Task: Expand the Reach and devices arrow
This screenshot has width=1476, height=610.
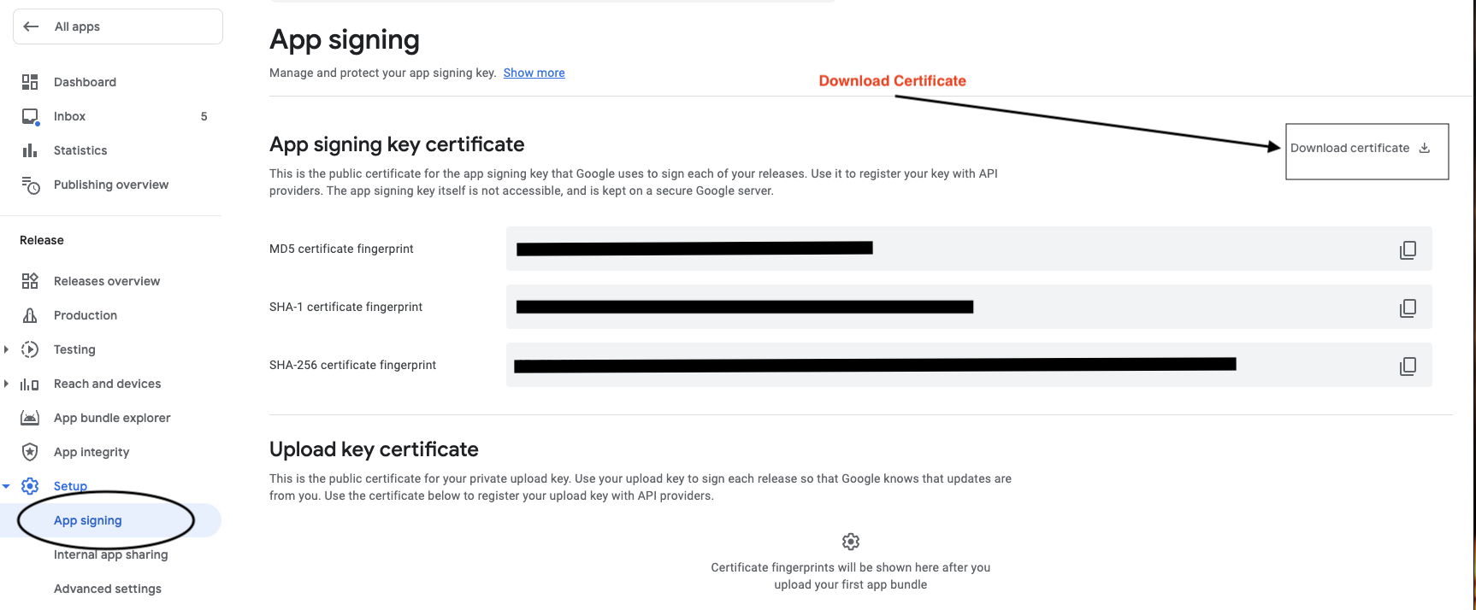Action: [x=6, y=384]
